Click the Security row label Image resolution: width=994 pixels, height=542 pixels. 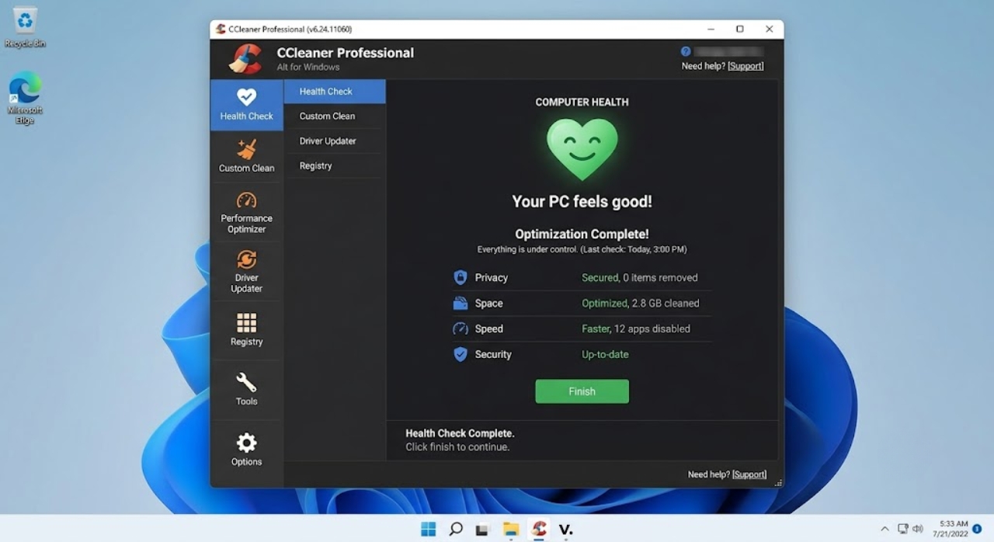[493, 354]
